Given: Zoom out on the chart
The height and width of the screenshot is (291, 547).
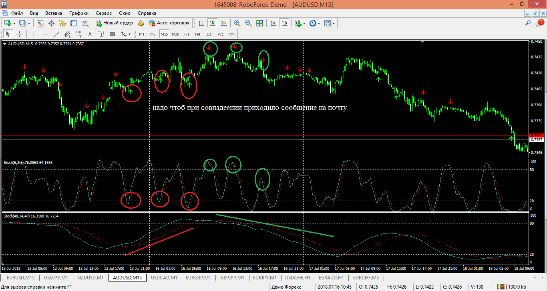Looking at the screenshot, I should click(248, 23).
